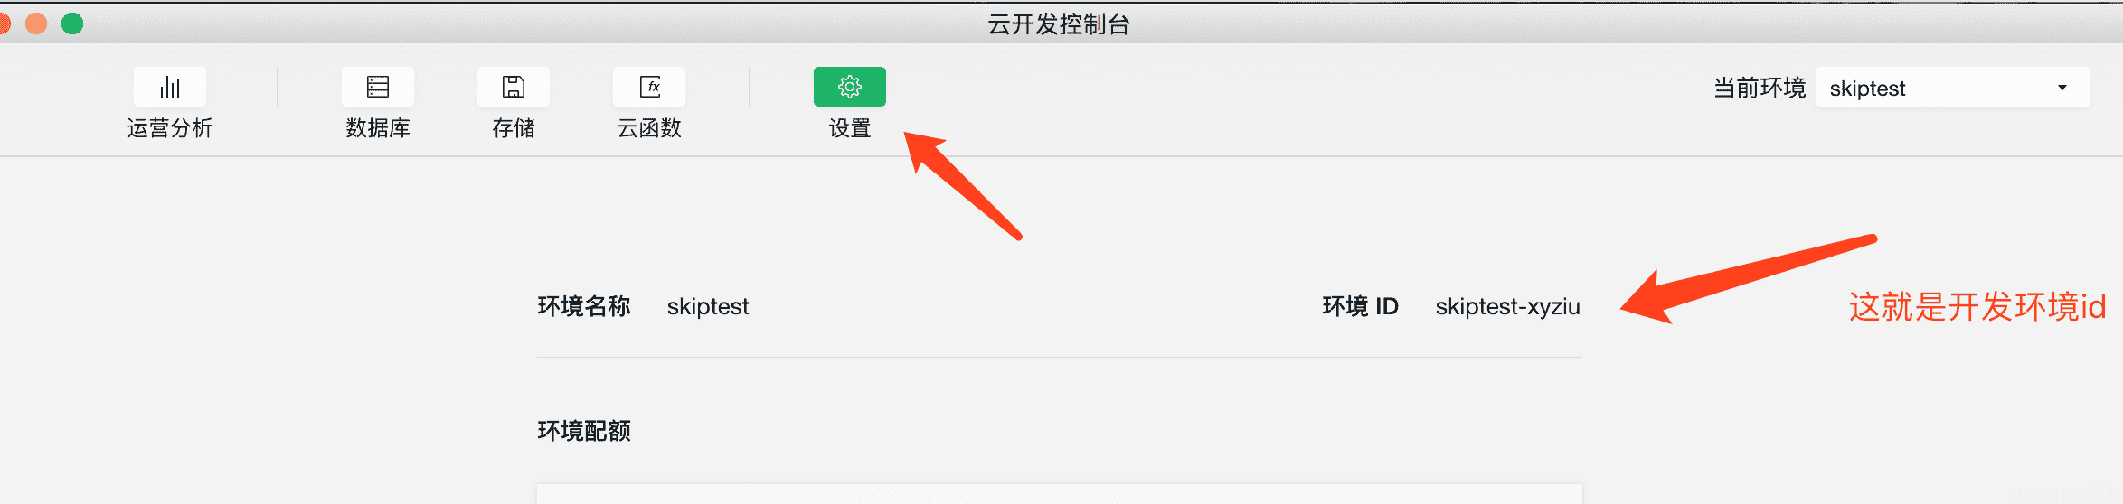Screen dimensions: 2123x504
Task: Expand the environment selector arrow
Action: (x=2062, y=88)
